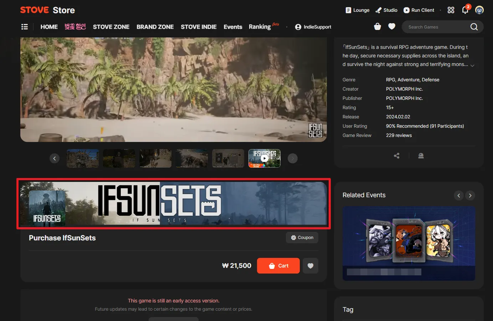Select the video thumbnail with play icon
This screenshot has height=321, width=493.
(x=265, y=158)
